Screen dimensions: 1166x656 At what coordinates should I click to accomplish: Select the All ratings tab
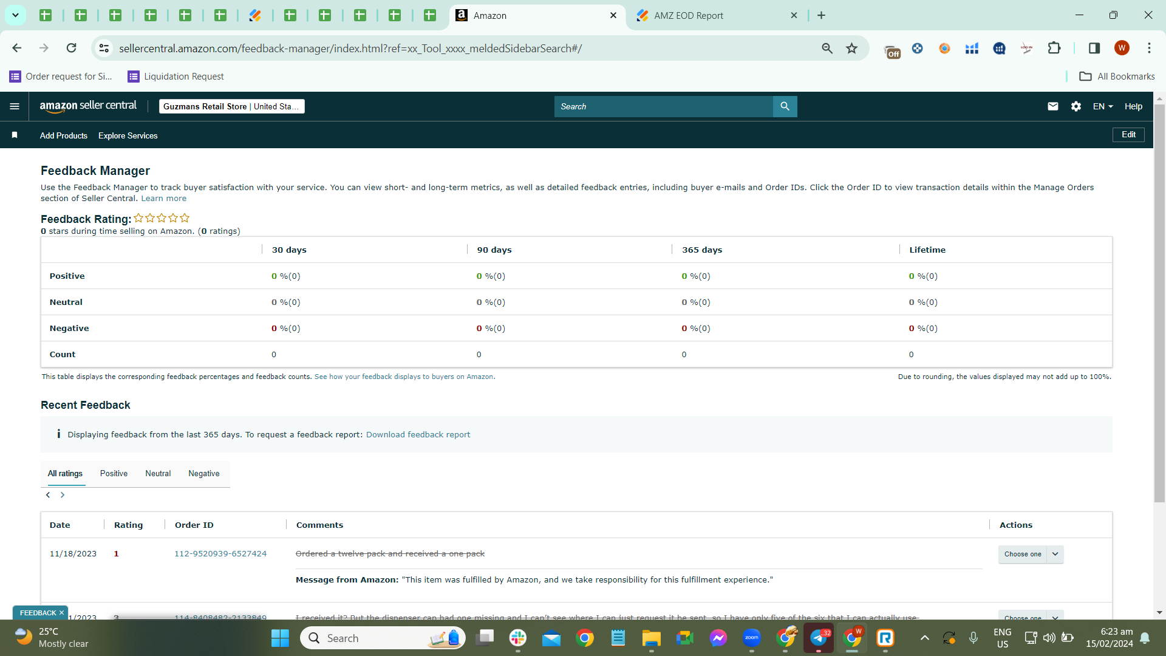click(x=65, y=473)
